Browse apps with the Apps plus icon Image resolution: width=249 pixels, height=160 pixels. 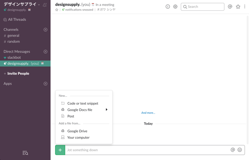click(x=45, y=84)
